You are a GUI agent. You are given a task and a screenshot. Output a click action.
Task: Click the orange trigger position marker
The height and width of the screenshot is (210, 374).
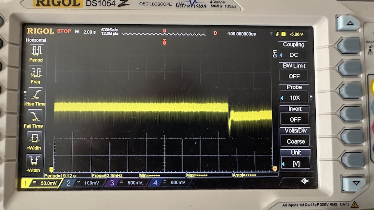(x=164, y=43)
